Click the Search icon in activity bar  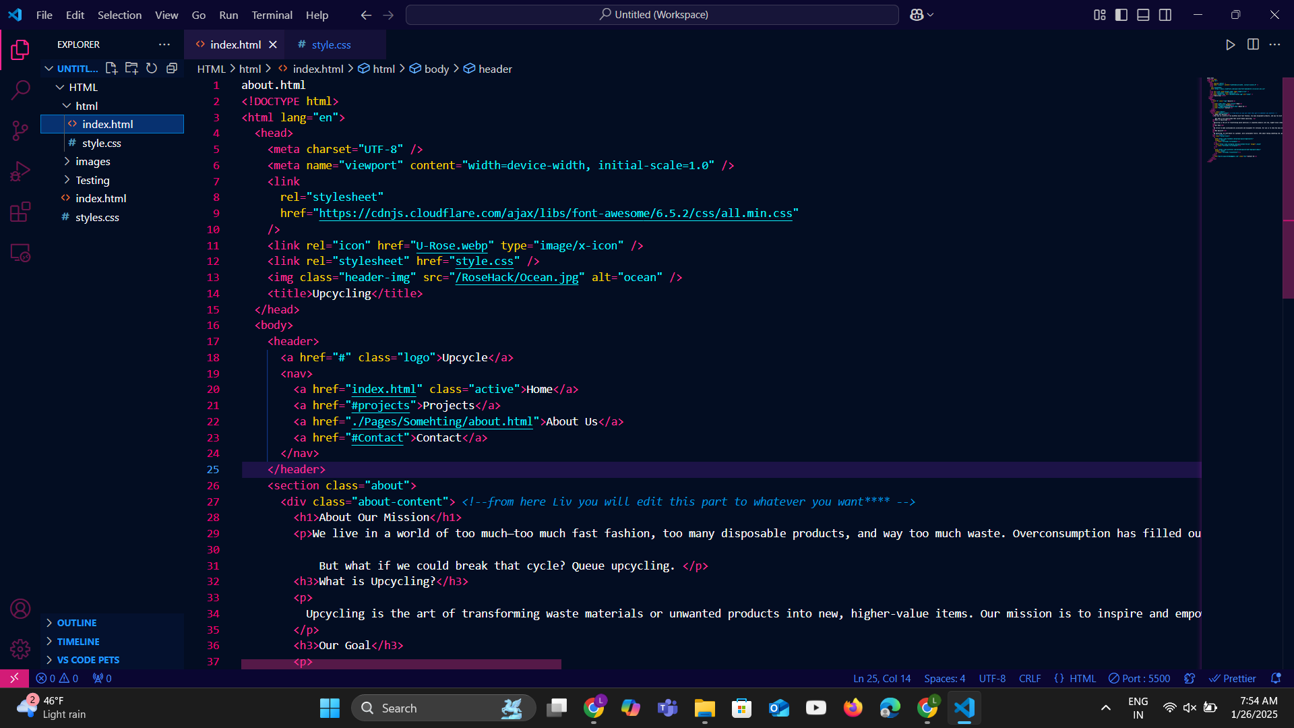20,90
